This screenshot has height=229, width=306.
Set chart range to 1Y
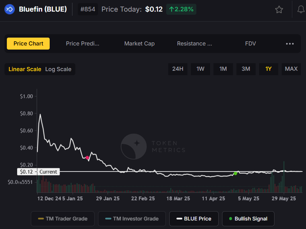click(x=269, y=69)
